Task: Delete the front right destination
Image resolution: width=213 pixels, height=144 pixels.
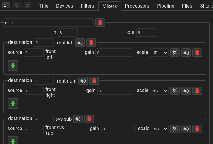Action: click(x=94, y=81)
